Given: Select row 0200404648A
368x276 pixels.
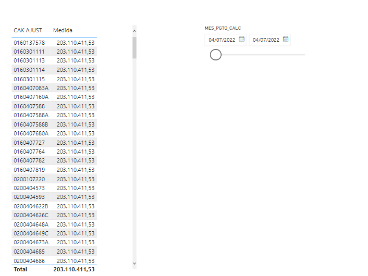Looking at the screenshot, I should coord(54,224).
